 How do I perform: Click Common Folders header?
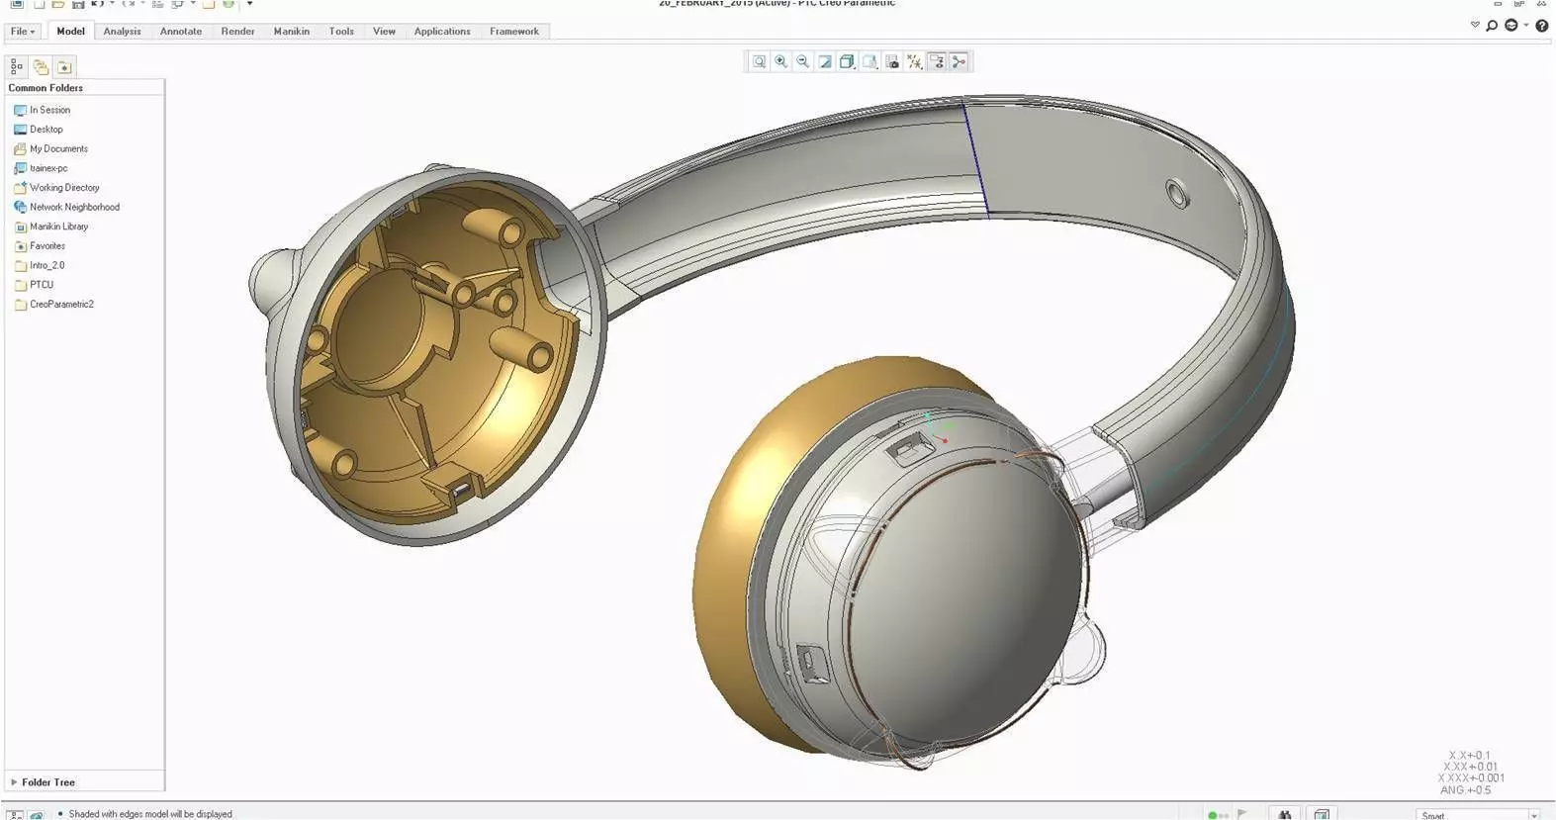[x=46, y=88]
